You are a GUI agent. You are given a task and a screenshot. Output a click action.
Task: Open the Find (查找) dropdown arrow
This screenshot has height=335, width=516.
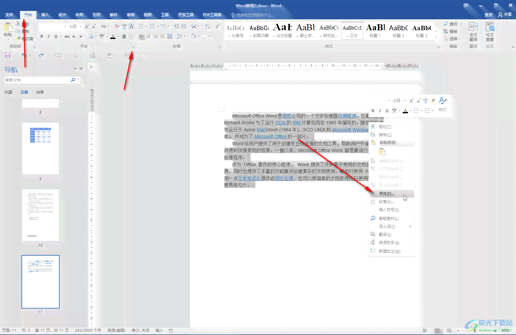point(461,24)
